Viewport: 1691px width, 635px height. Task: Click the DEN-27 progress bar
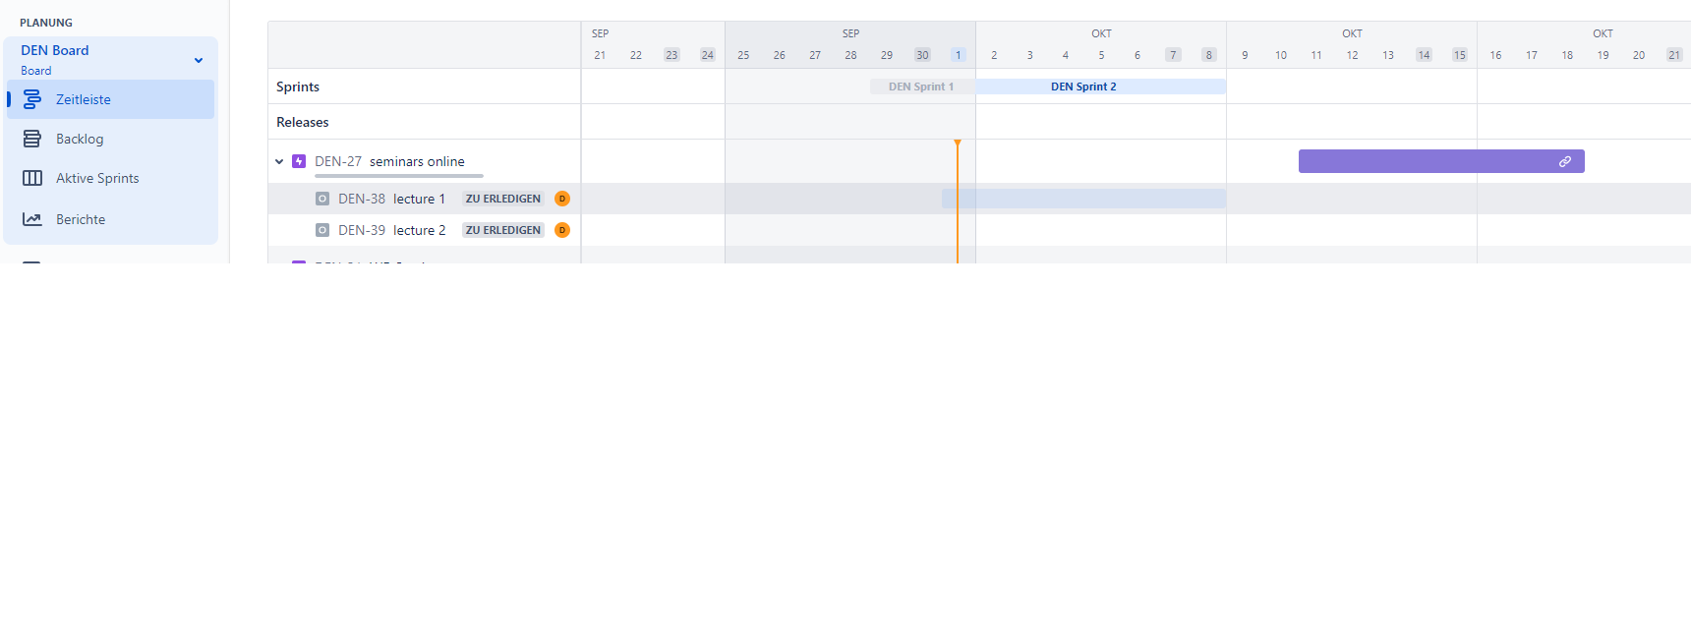tap(399, 176)
